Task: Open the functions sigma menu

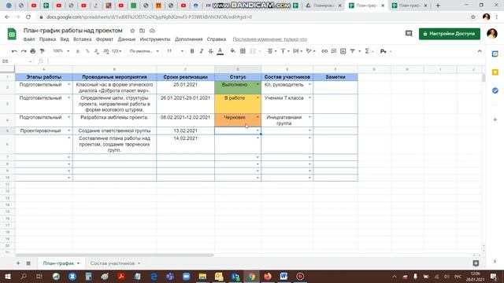Action: [367, 51]
